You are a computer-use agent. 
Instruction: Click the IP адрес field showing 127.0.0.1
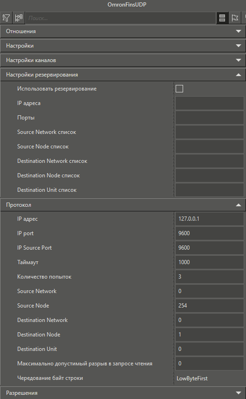click(209, 219)
